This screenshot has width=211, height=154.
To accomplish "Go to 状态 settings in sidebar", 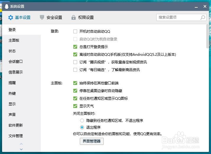I will click(x=22, y=51).
